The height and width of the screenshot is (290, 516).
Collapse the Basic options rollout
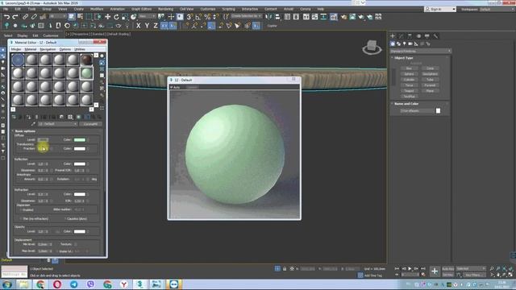(25, 130)
